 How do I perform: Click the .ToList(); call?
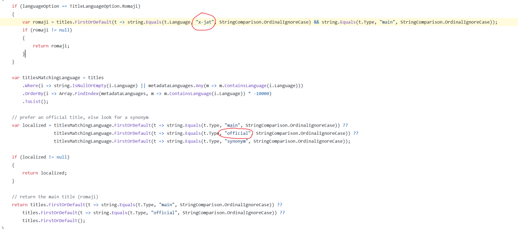click(x=35, y=102)
